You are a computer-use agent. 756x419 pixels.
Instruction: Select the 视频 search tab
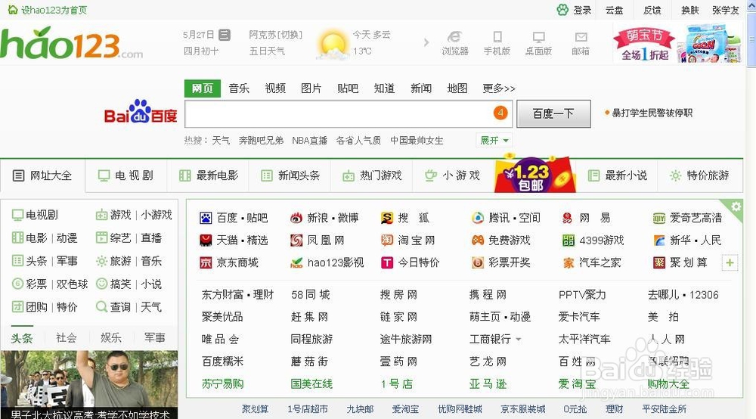tap(275, 88)
